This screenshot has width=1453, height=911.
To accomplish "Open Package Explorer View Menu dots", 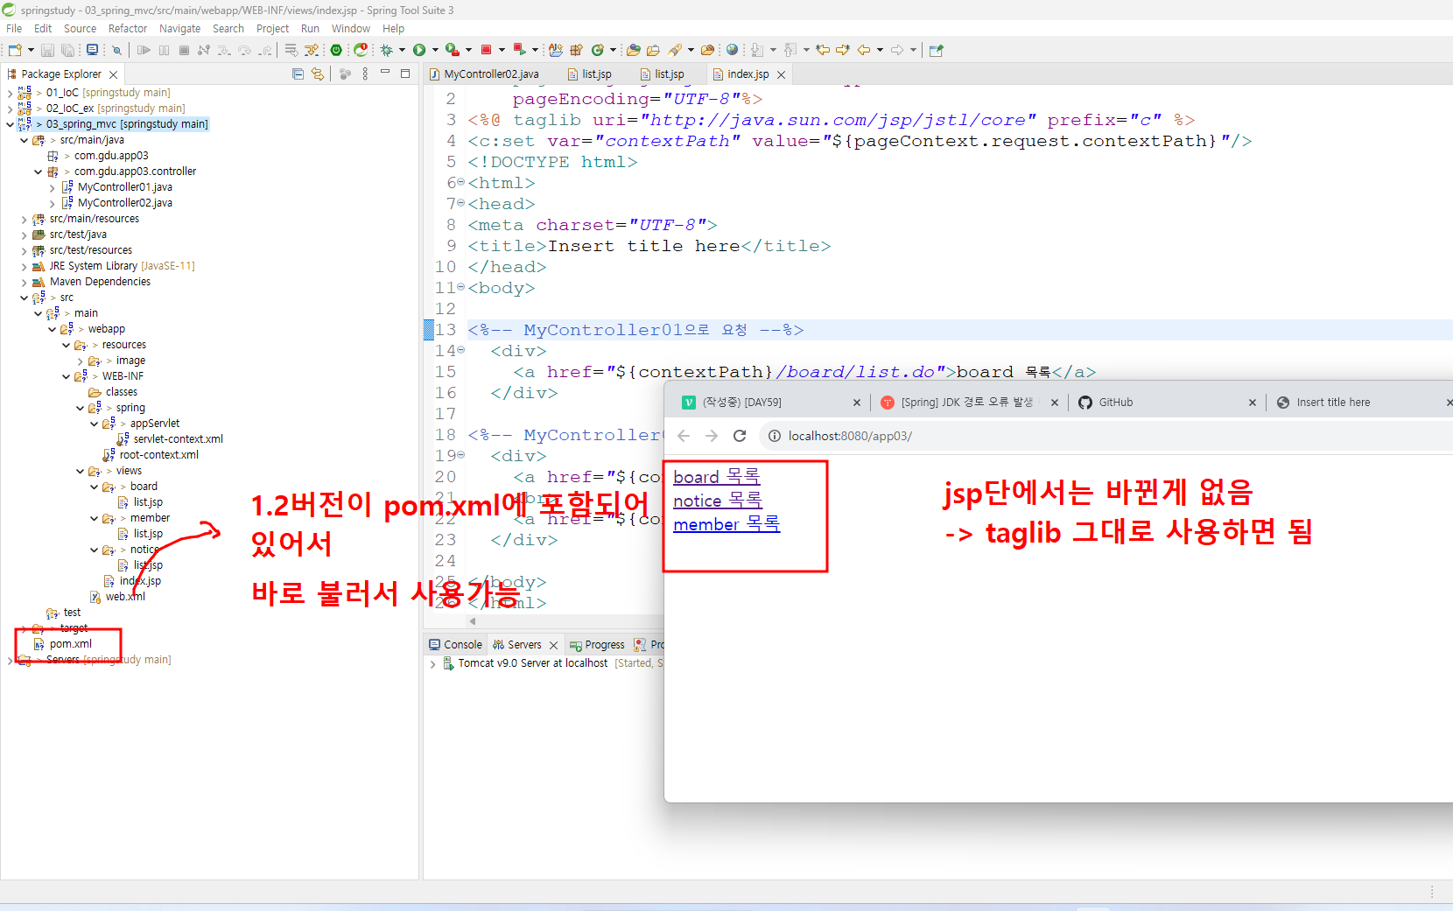I will tap(365, 74).
